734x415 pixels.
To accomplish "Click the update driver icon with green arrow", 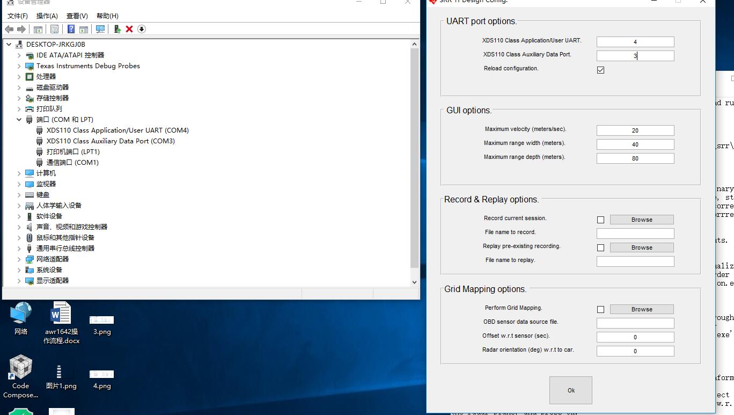I will click(x=117, y=29).
